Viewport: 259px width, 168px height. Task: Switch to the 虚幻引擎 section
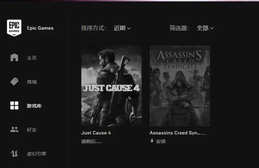coord(37,154)
